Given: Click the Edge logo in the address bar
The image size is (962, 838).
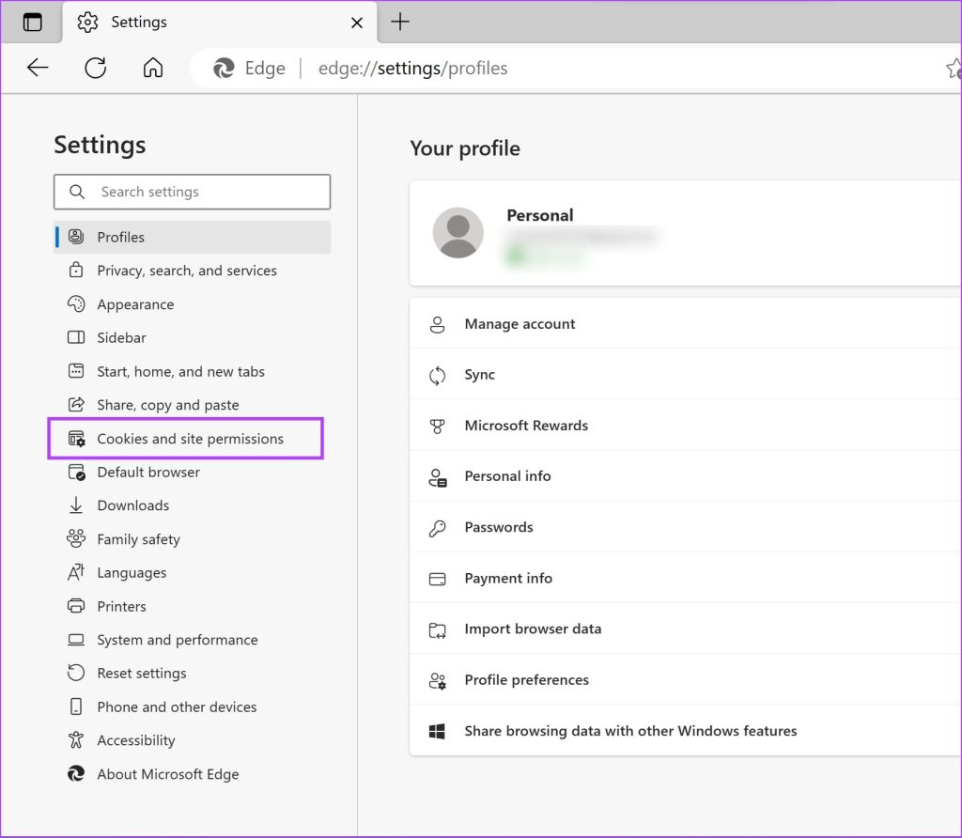Looking at the screenshot, I should tap(224, 68).
